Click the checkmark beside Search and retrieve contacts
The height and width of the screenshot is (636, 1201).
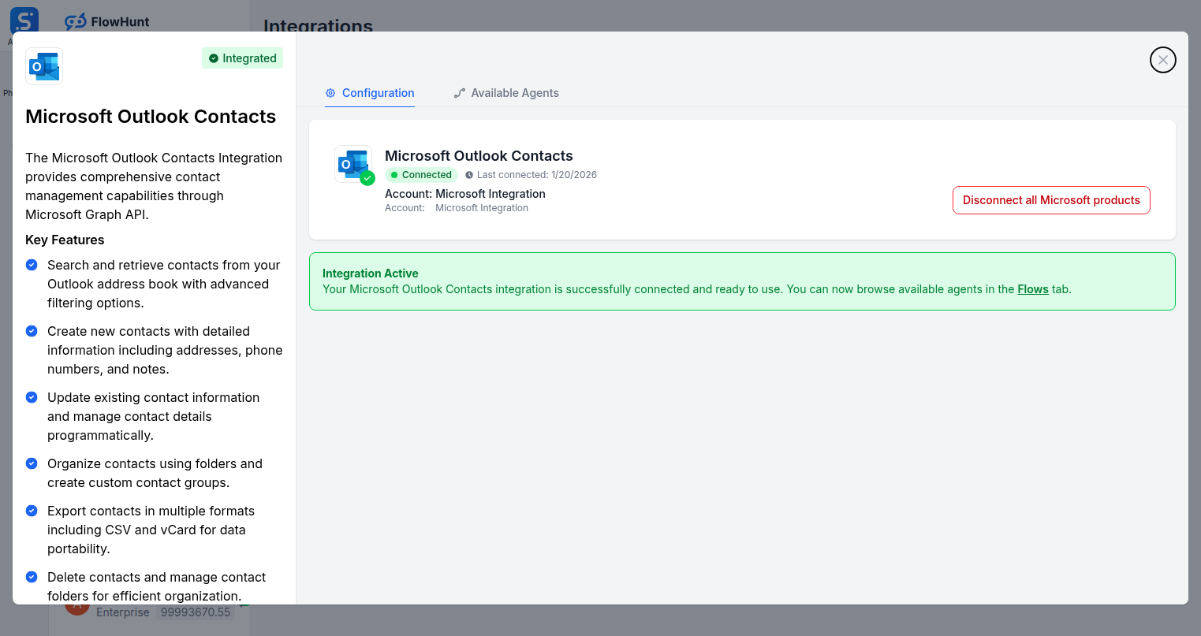[31, 265]
